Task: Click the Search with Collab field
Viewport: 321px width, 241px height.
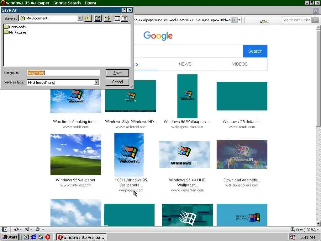Action: (297, 20)
